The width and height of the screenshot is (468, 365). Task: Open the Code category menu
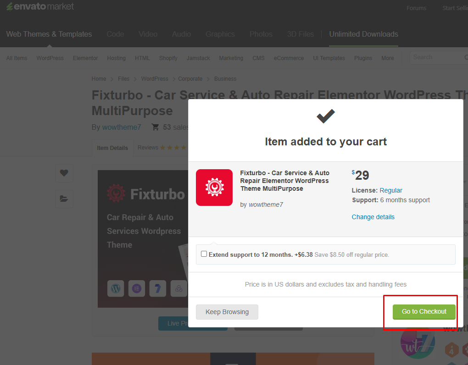coord(115,34)
